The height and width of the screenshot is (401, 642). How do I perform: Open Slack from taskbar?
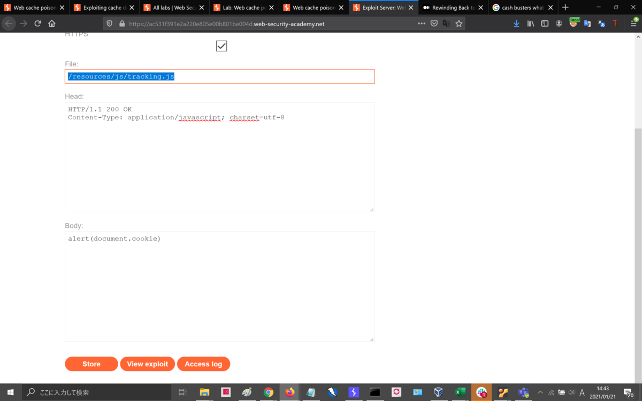481,392
